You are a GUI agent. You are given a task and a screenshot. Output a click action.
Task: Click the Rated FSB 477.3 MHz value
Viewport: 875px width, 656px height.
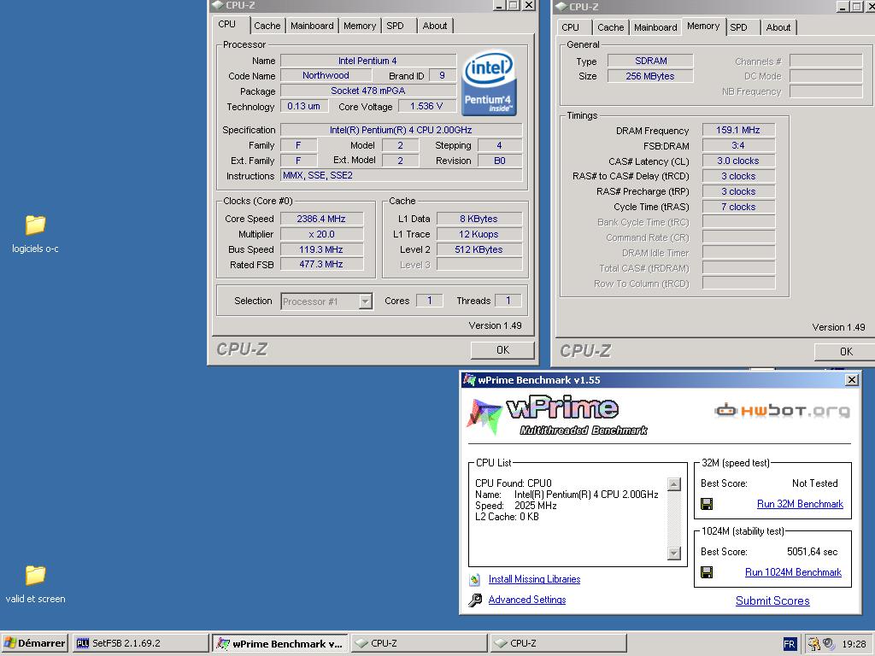point(321,265)
